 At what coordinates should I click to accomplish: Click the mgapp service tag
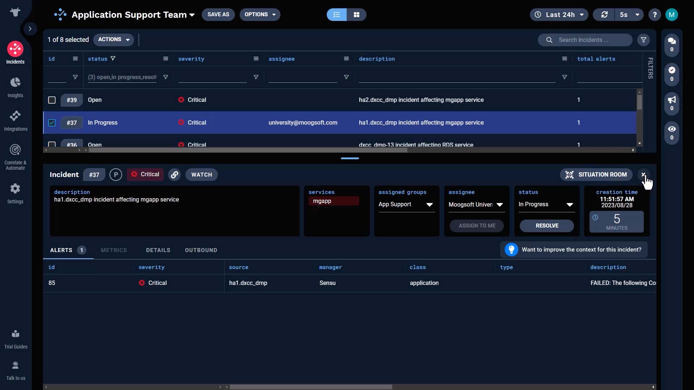pos(334,201)
